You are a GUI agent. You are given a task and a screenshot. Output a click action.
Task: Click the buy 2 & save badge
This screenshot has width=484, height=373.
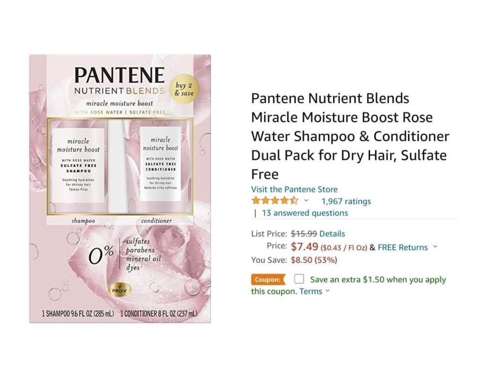coord(184,89)
